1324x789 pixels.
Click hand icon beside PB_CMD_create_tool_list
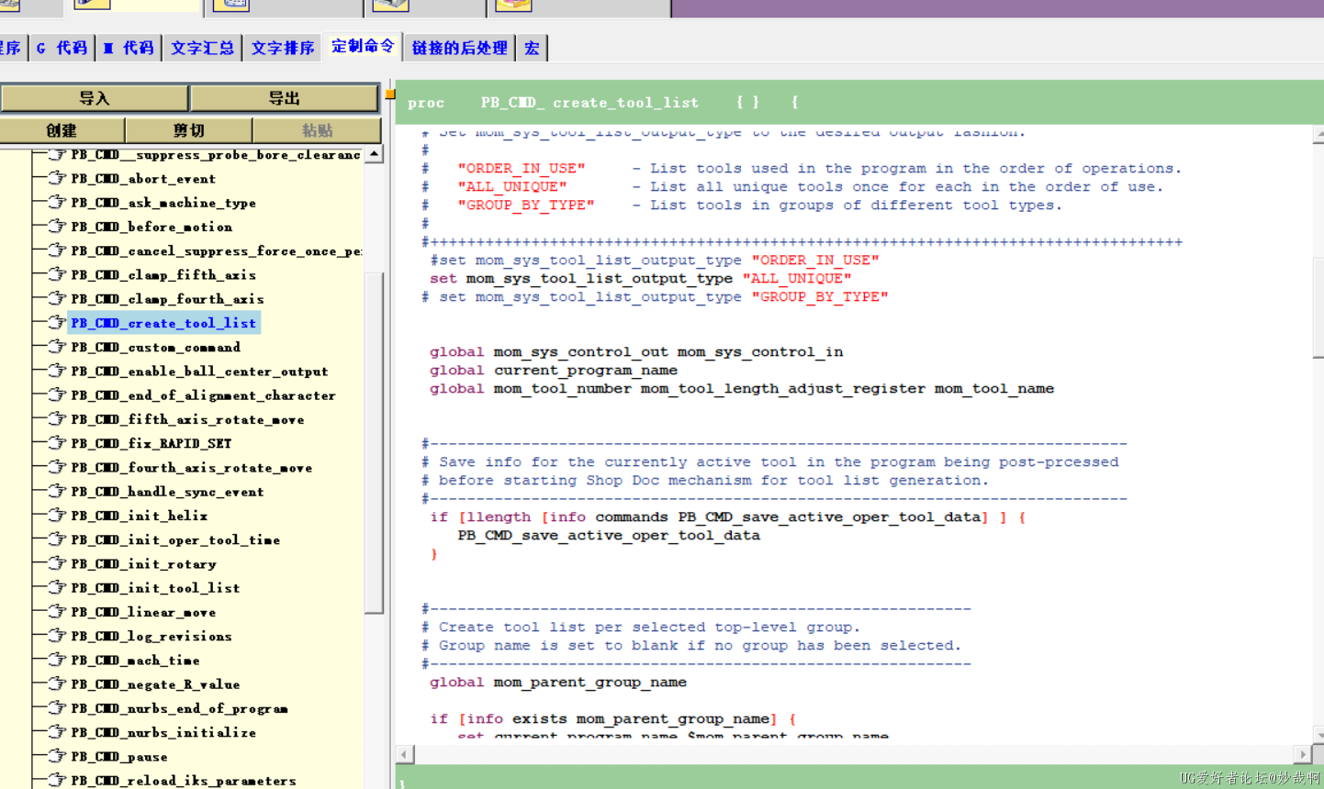(57, 322)
